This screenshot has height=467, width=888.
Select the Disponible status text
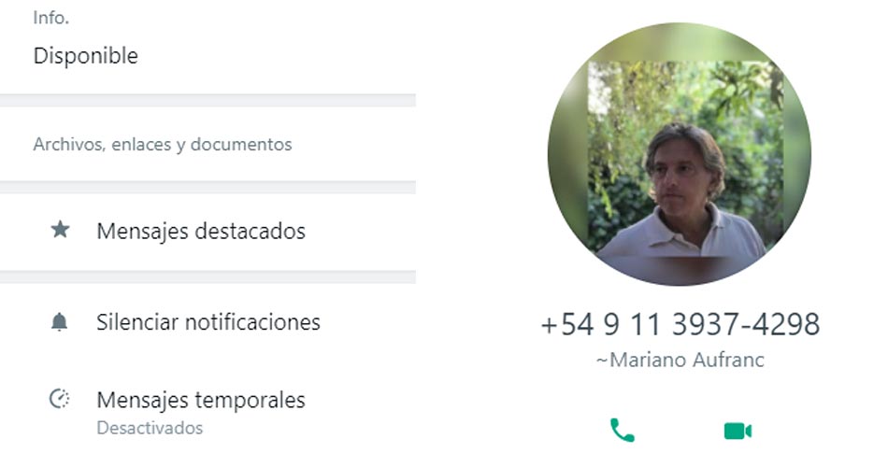85,55
